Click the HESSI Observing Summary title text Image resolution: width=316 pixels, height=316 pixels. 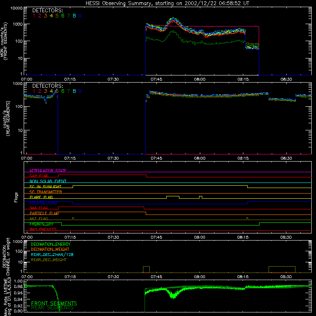[x=167, y=4]
